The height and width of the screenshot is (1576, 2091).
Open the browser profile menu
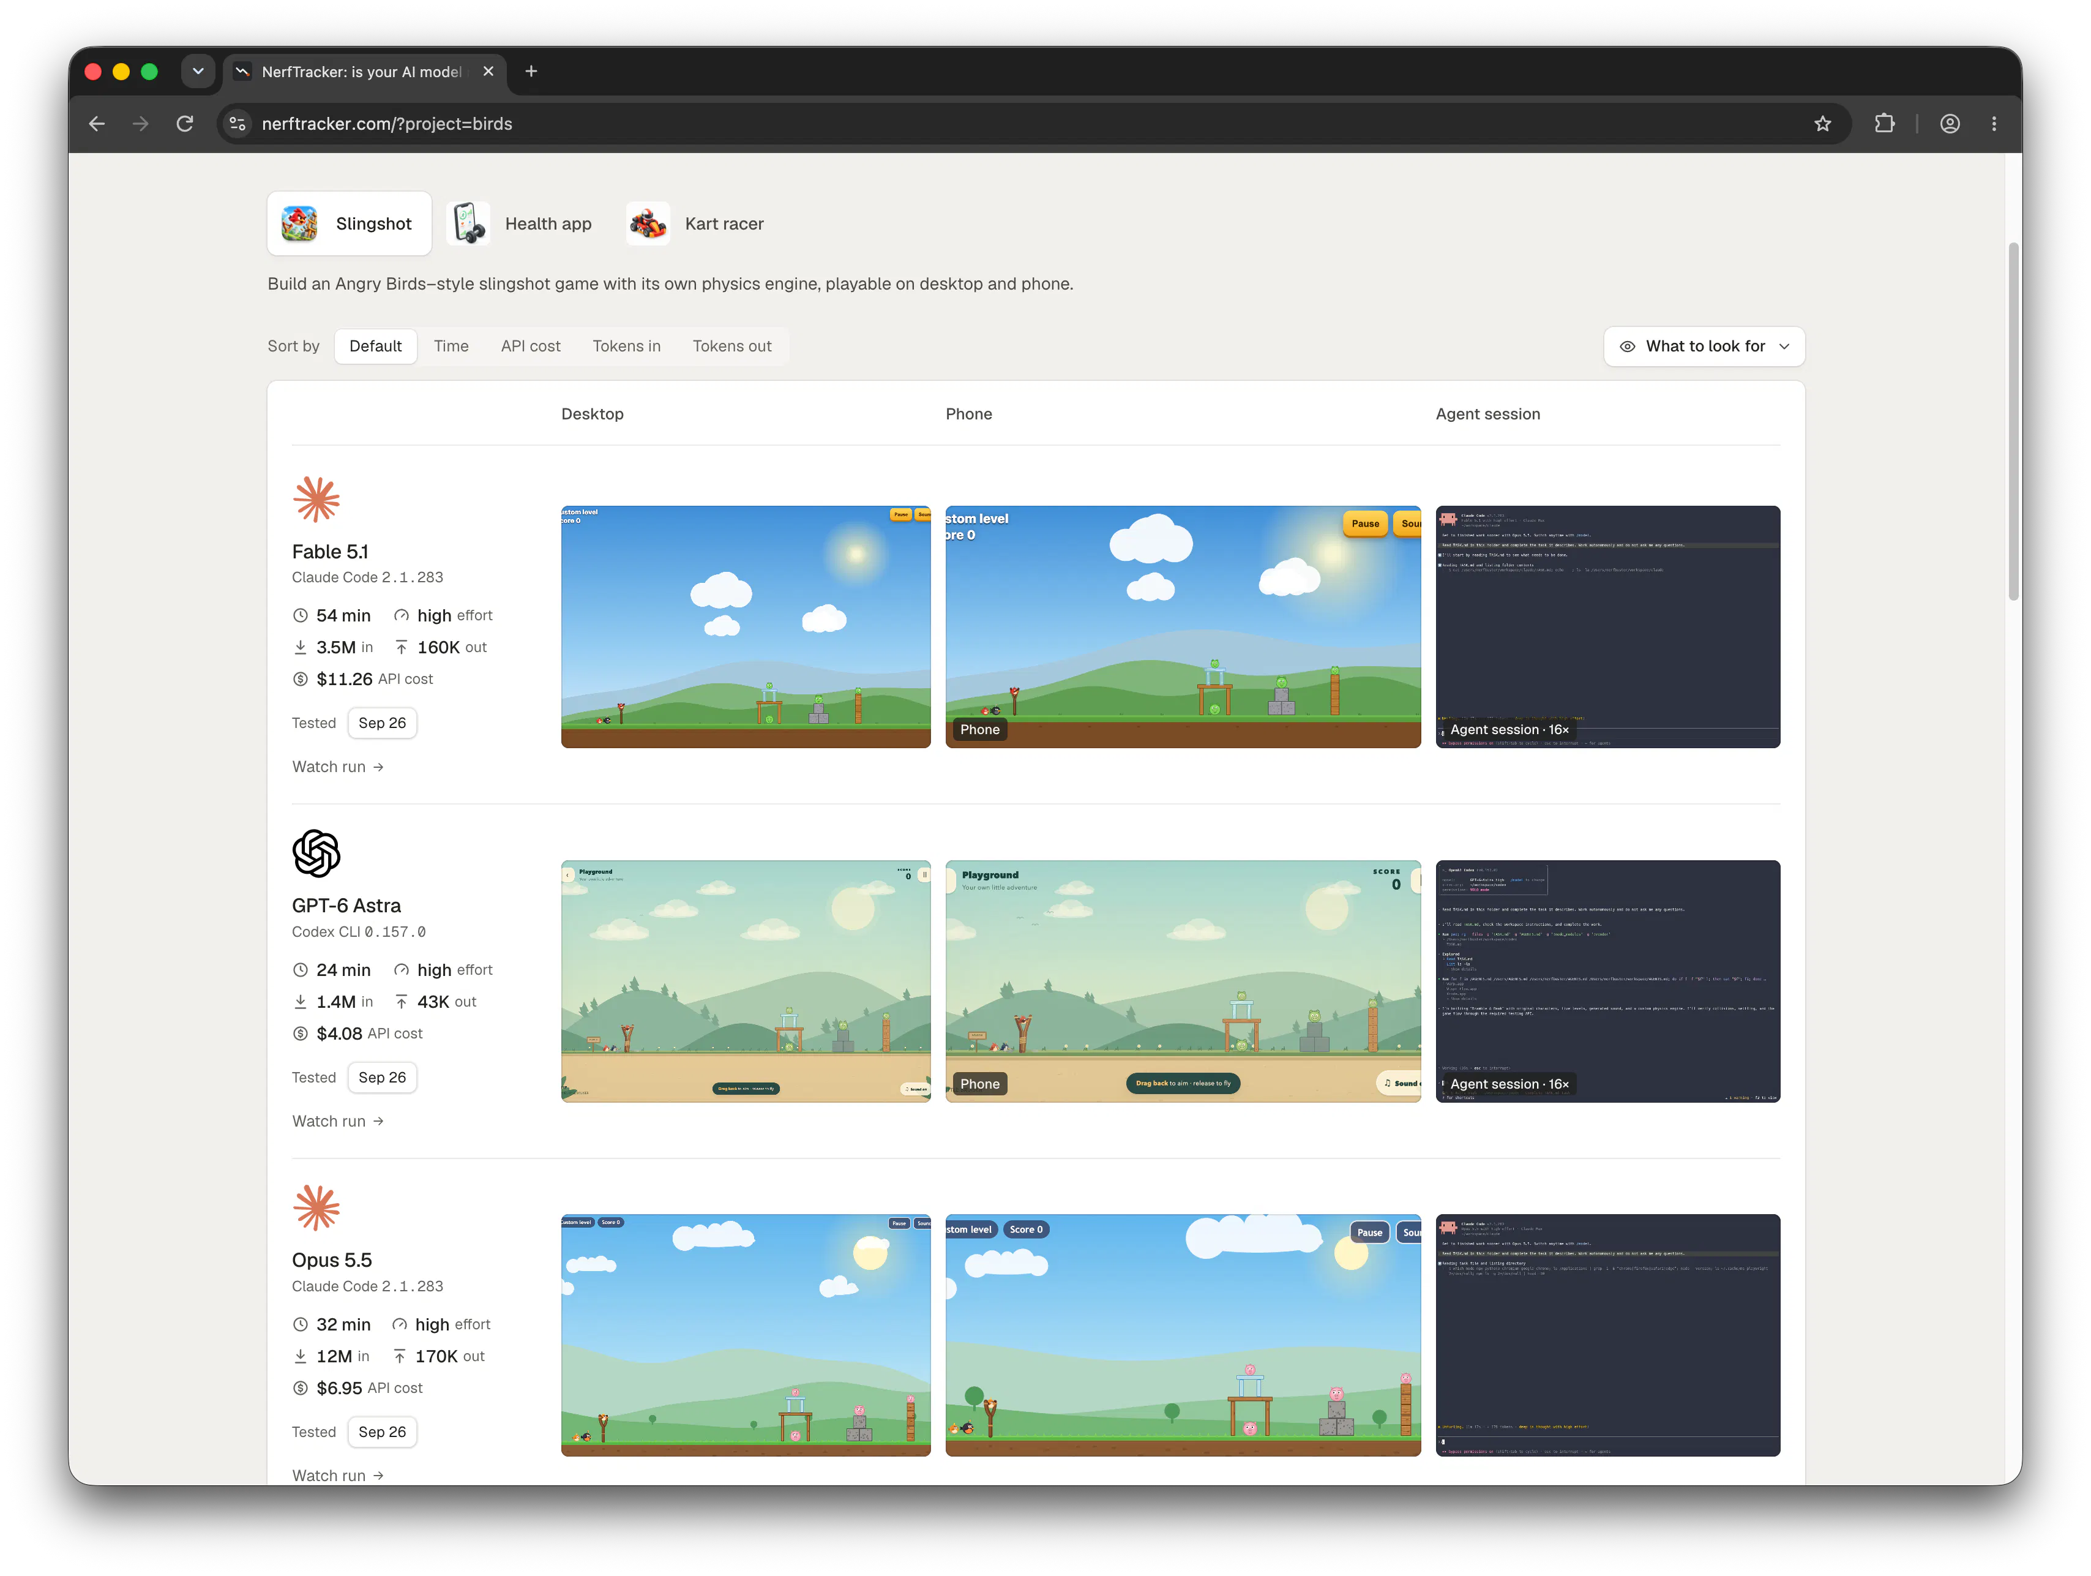tap(1949, 124)
